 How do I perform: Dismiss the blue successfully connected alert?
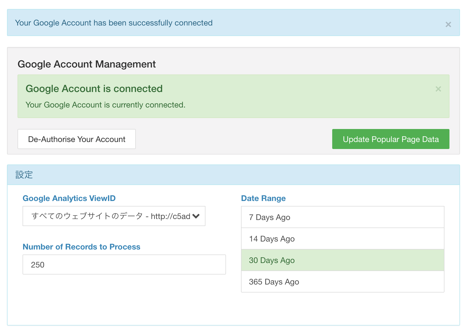tap(448, 24)
